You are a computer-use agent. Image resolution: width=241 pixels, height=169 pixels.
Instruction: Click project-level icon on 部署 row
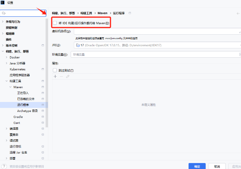pyautogui.click(x=43, y=158)
